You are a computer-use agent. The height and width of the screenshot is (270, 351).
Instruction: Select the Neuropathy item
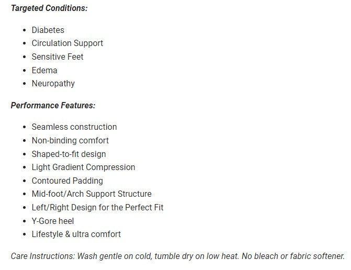pyautogui.click(x=53, y=84)
